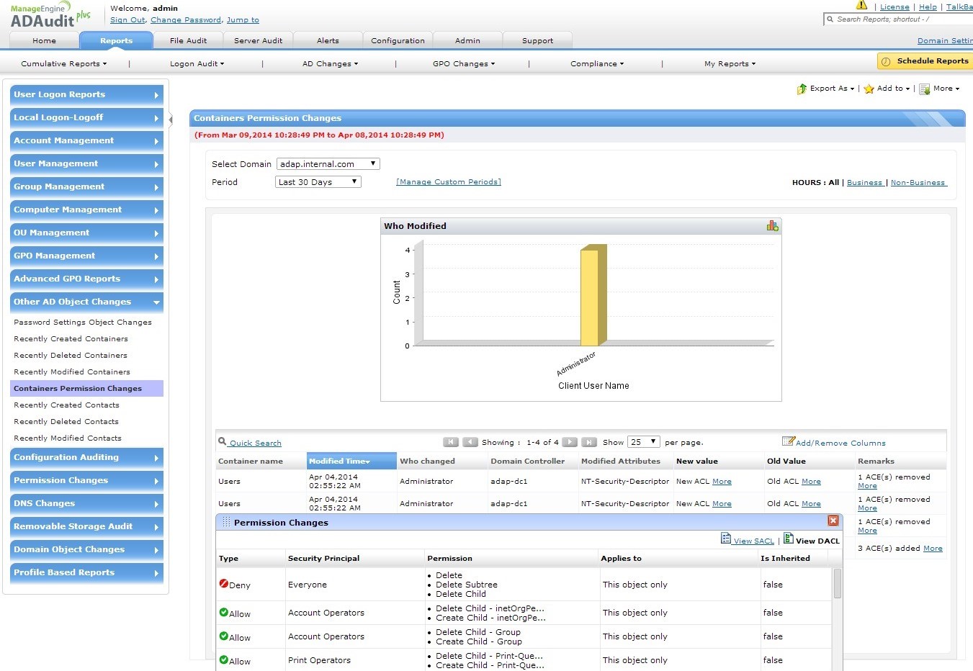Viewport: 973px width, 671px height.
Task: Click the yellow warning alert icon
Action: click(x=861, y=6)
